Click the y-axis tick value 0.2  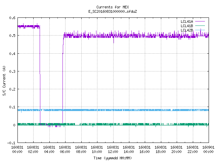(x=12, y=89)
